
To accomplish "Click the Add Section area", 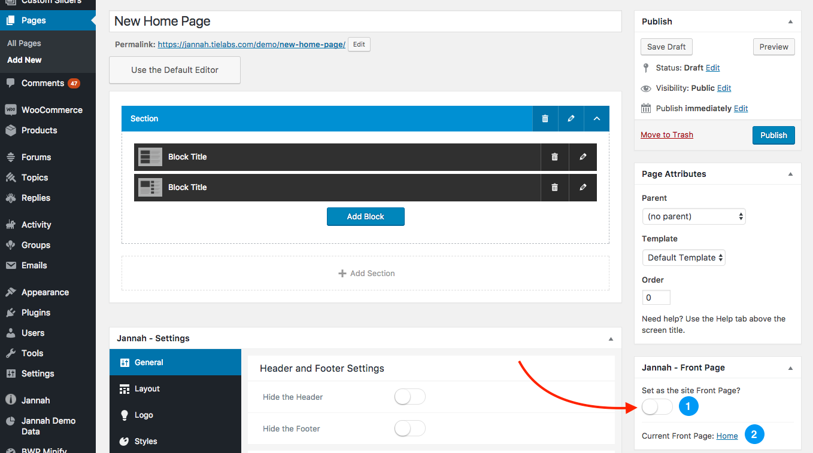I will [x=366, y=273].
